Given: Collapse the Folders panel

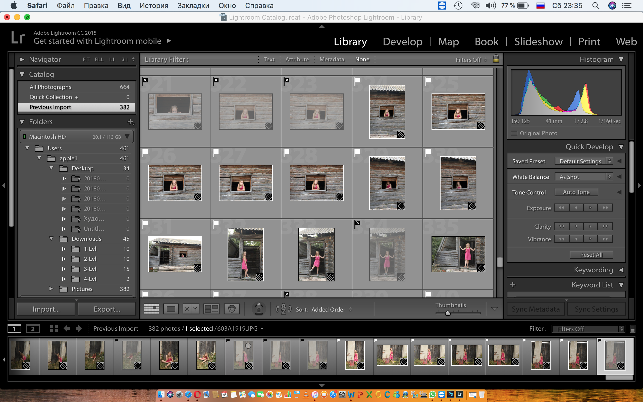Looking at the screenshot, I should 22,122.
